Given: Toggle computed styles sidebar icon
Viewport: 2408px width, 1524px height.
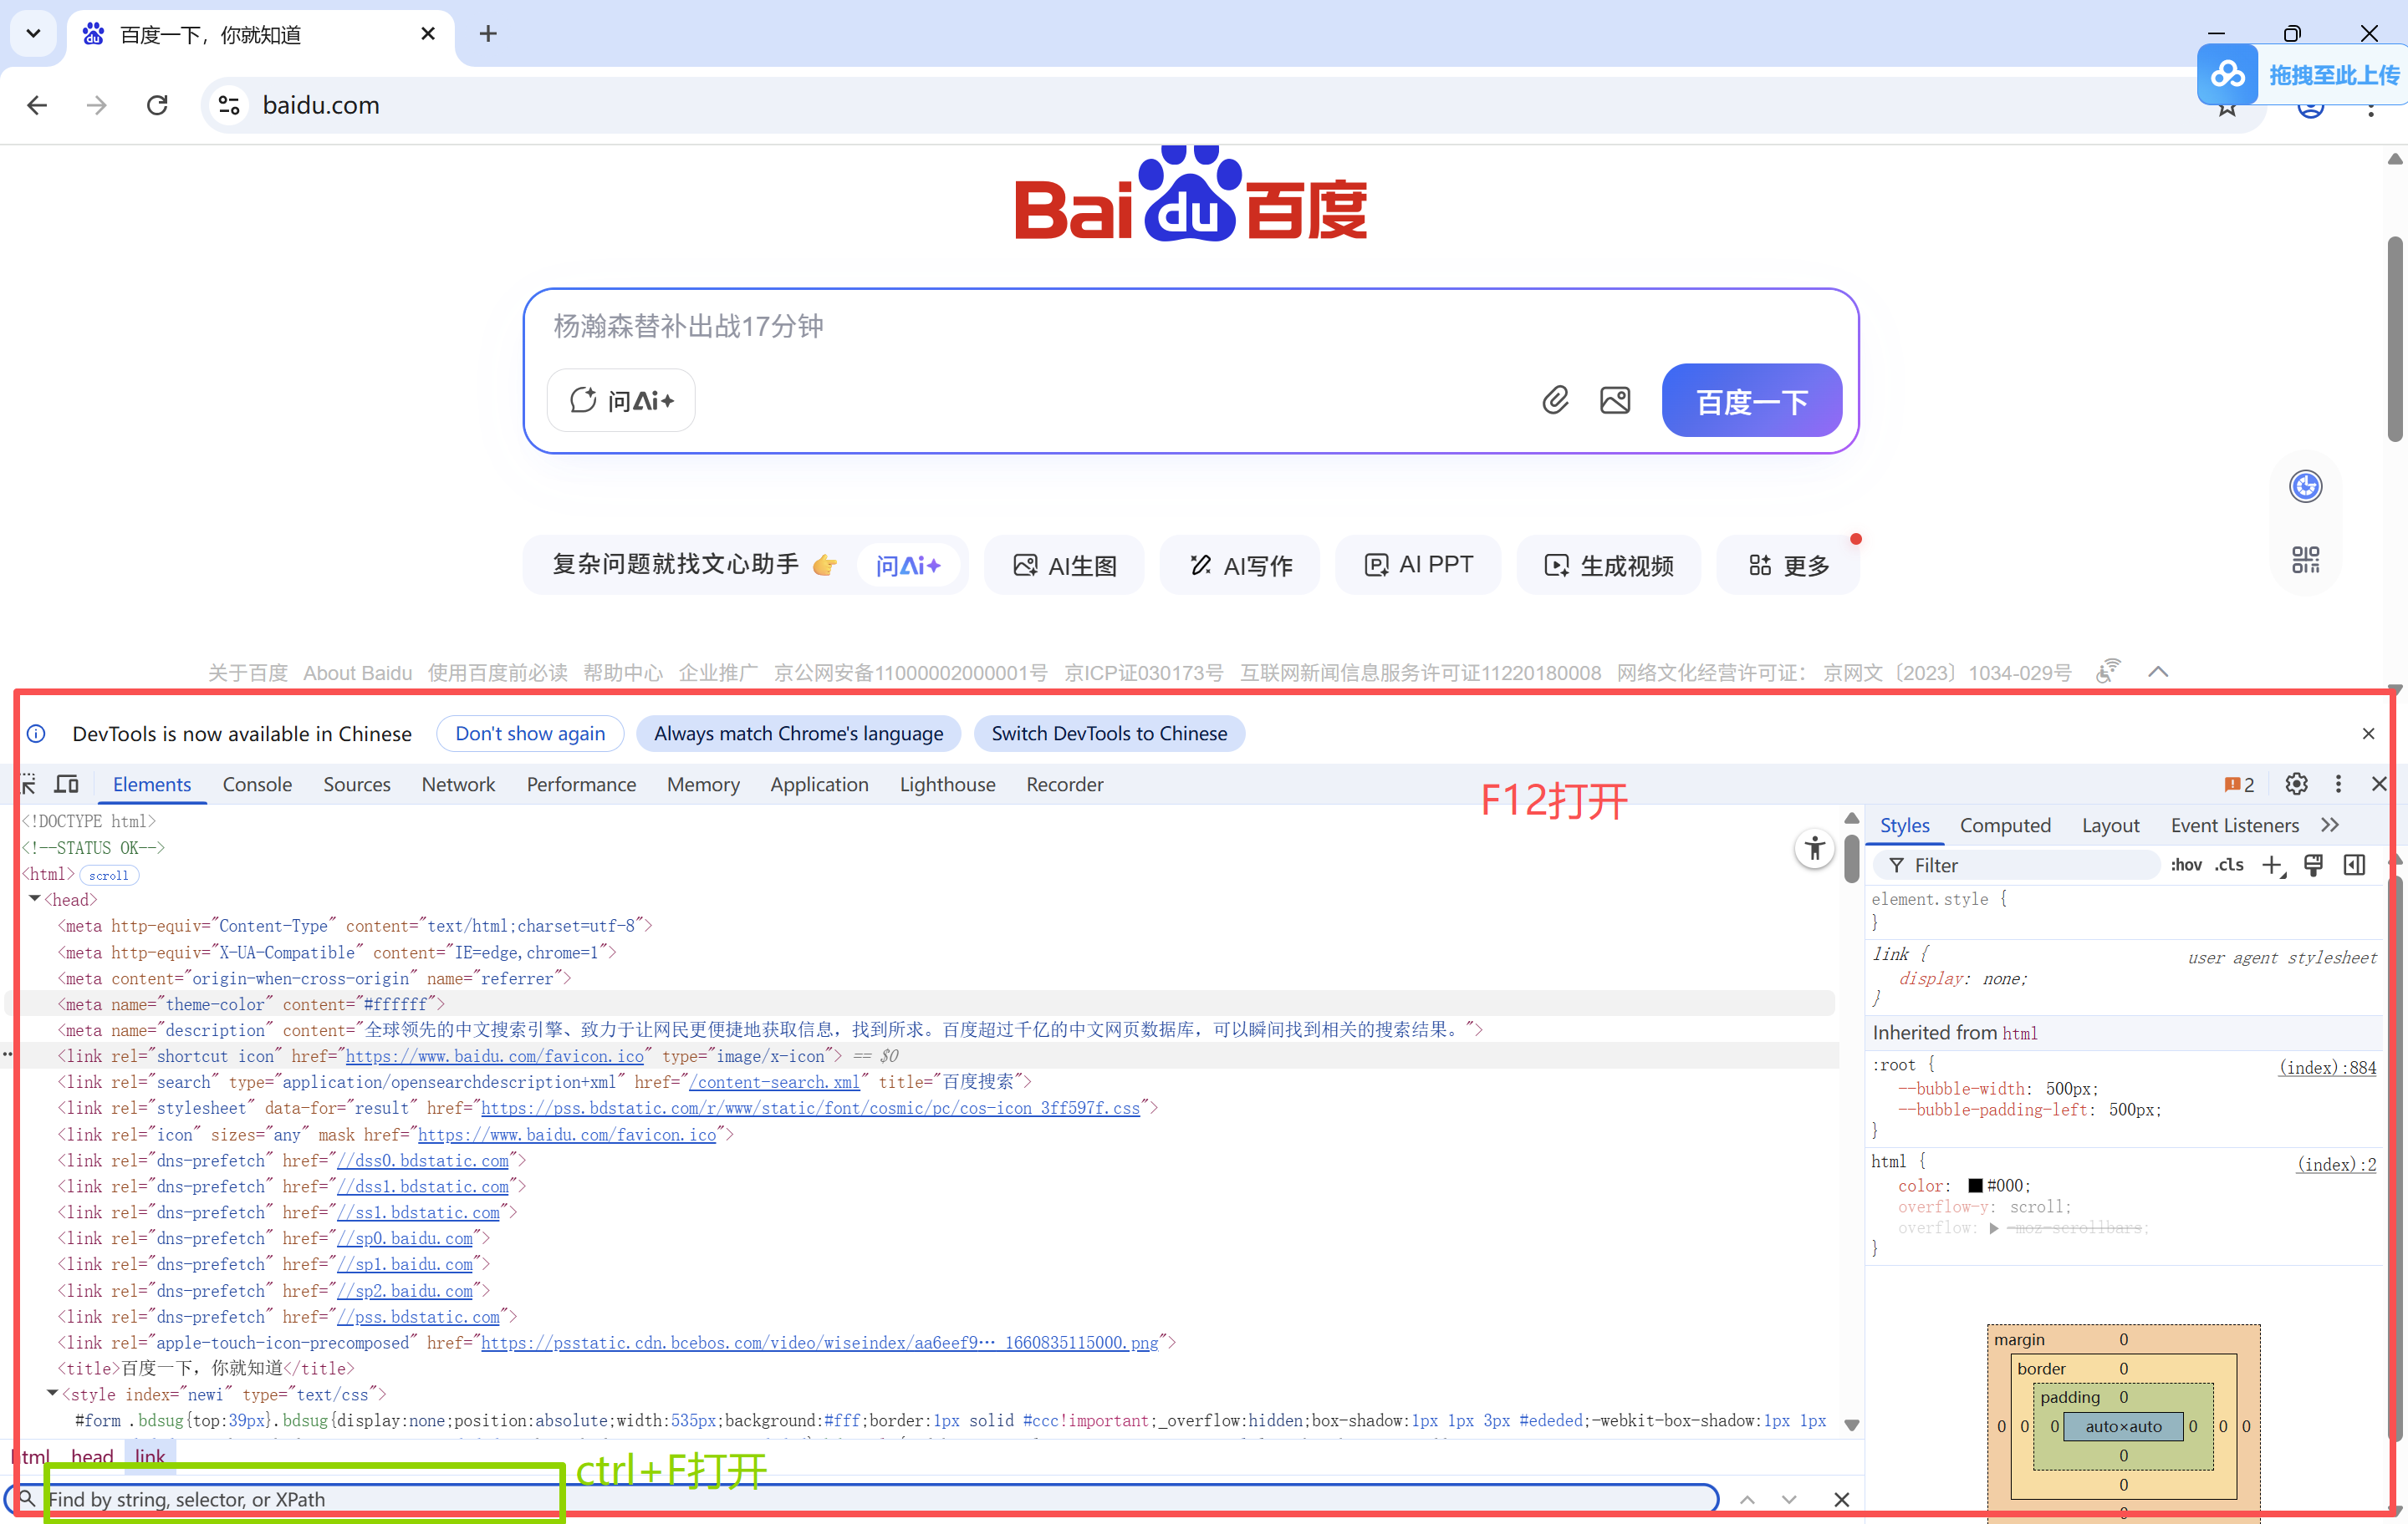Looking at the screenshot, I should (x=2354, y=866).
